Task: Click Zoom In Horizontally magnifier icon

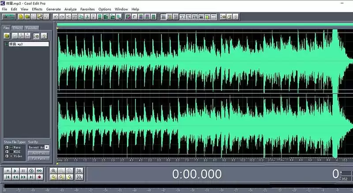Action: pyautogui.click(x=53, y=171)
